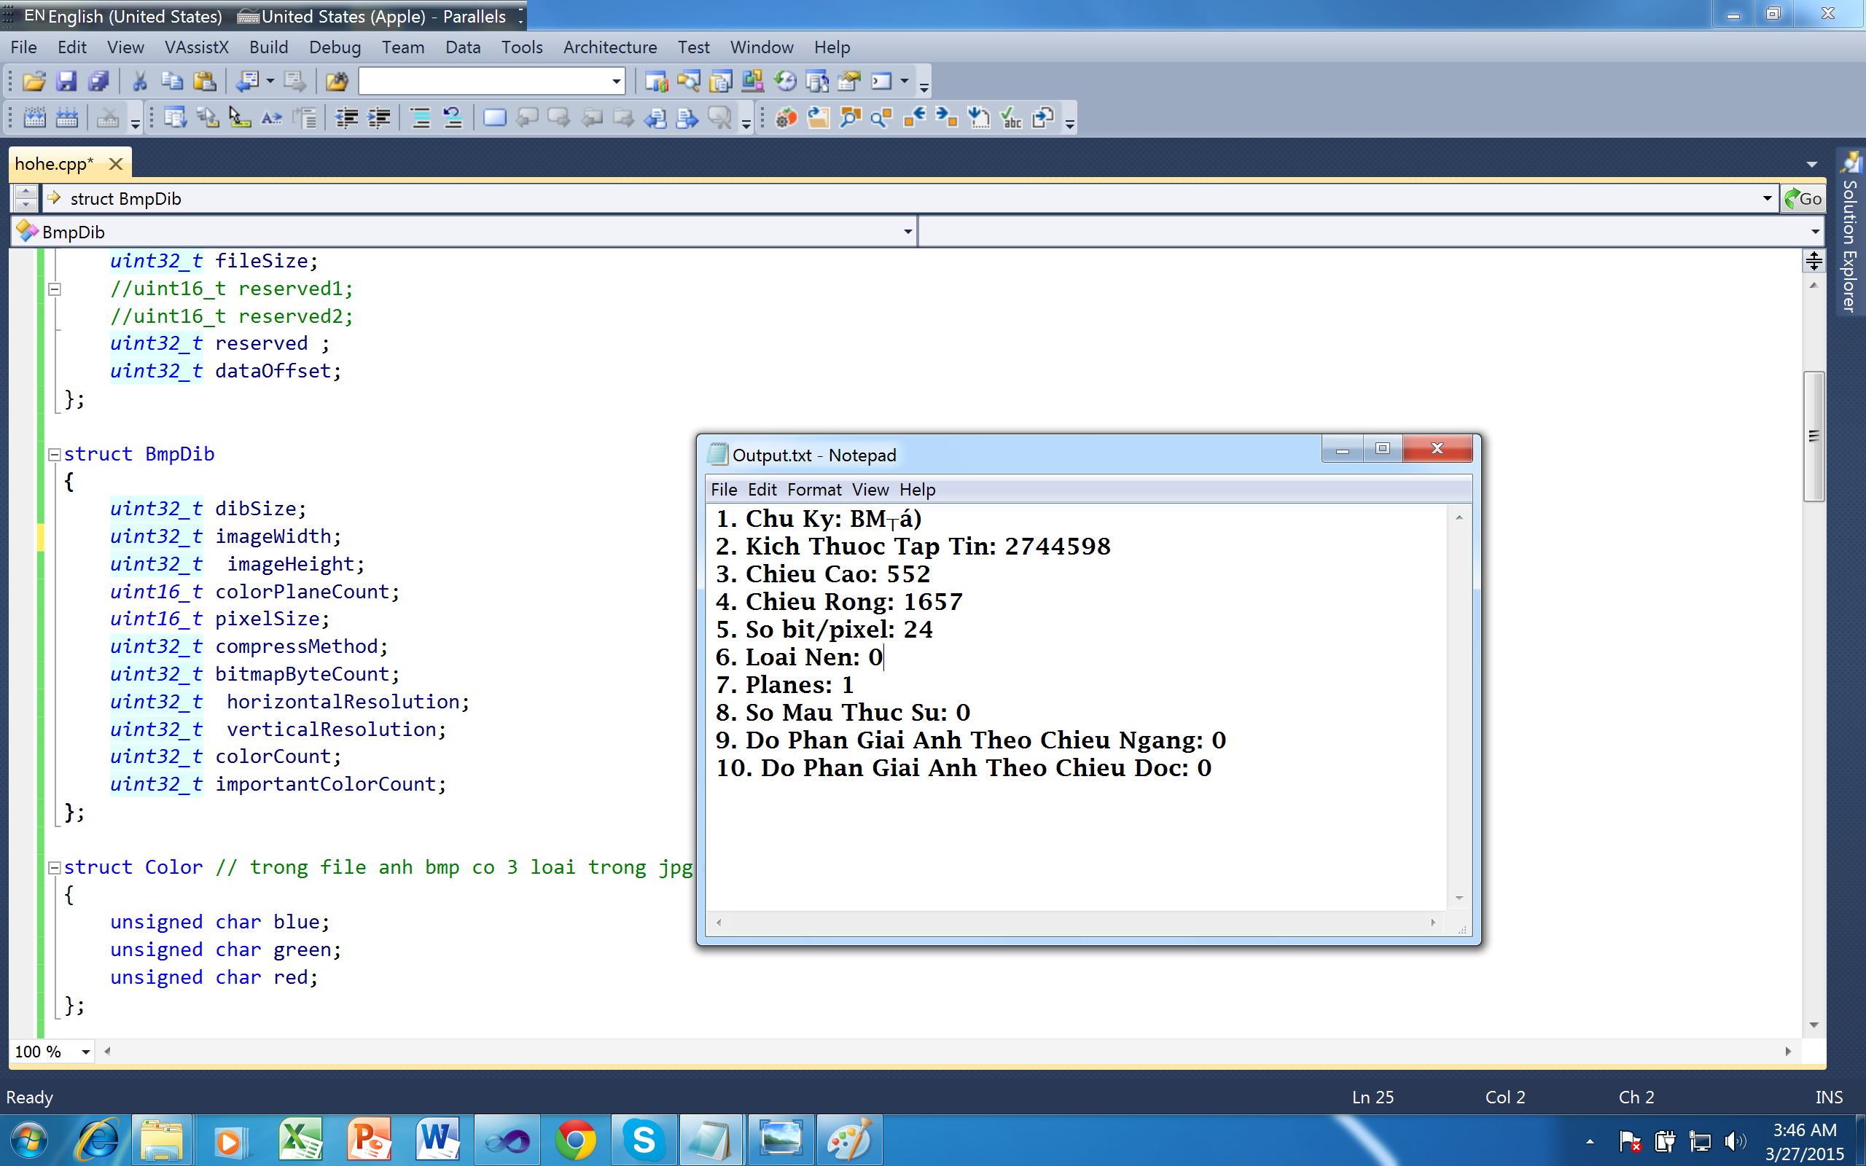Screen dimensions: 1866x1166
Task: Open the VAssistX menu
Action: pyautogui.click(x=197, y=47)
